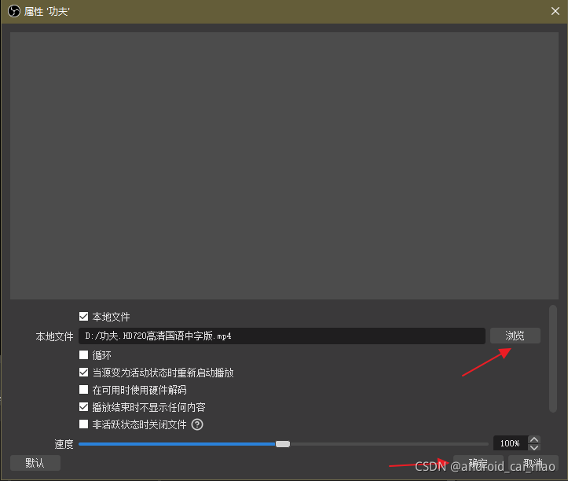Click the 取消 cancel button
The height and width of the screenshot is (481, 568).
click(x=533, y=463)
